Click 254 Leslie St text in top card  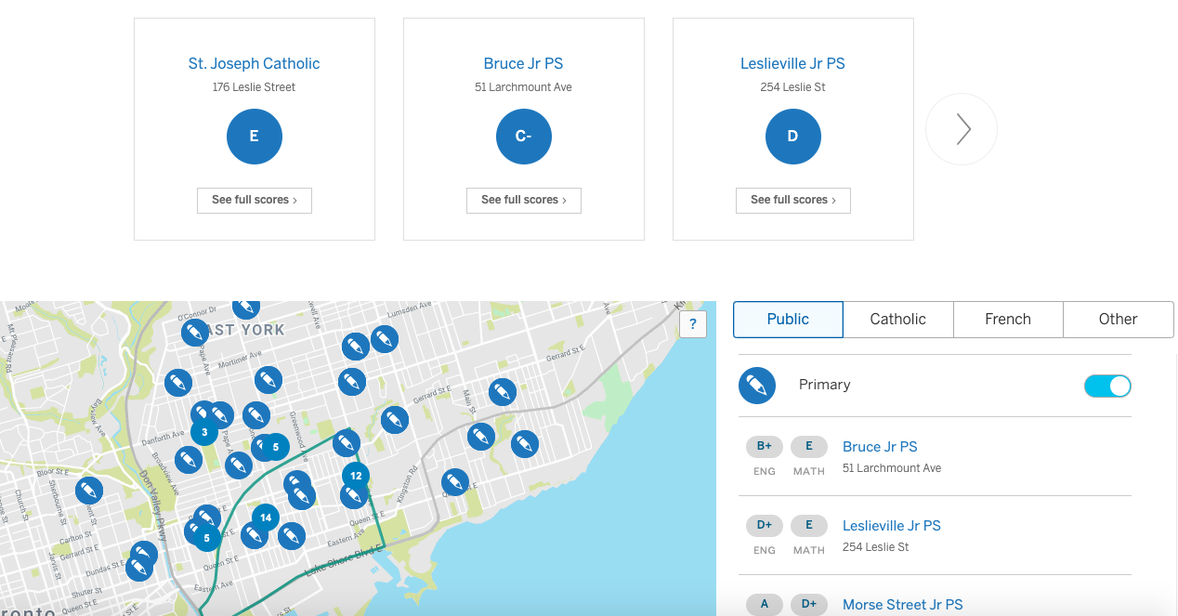tap(793, 87)
